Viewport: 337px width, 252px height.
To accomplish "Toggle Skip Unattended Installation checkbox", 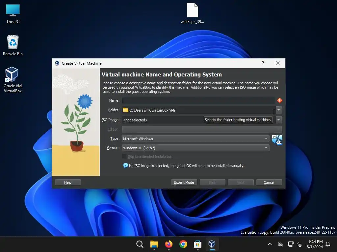I will pyautogui.click(x=124, y=157).
